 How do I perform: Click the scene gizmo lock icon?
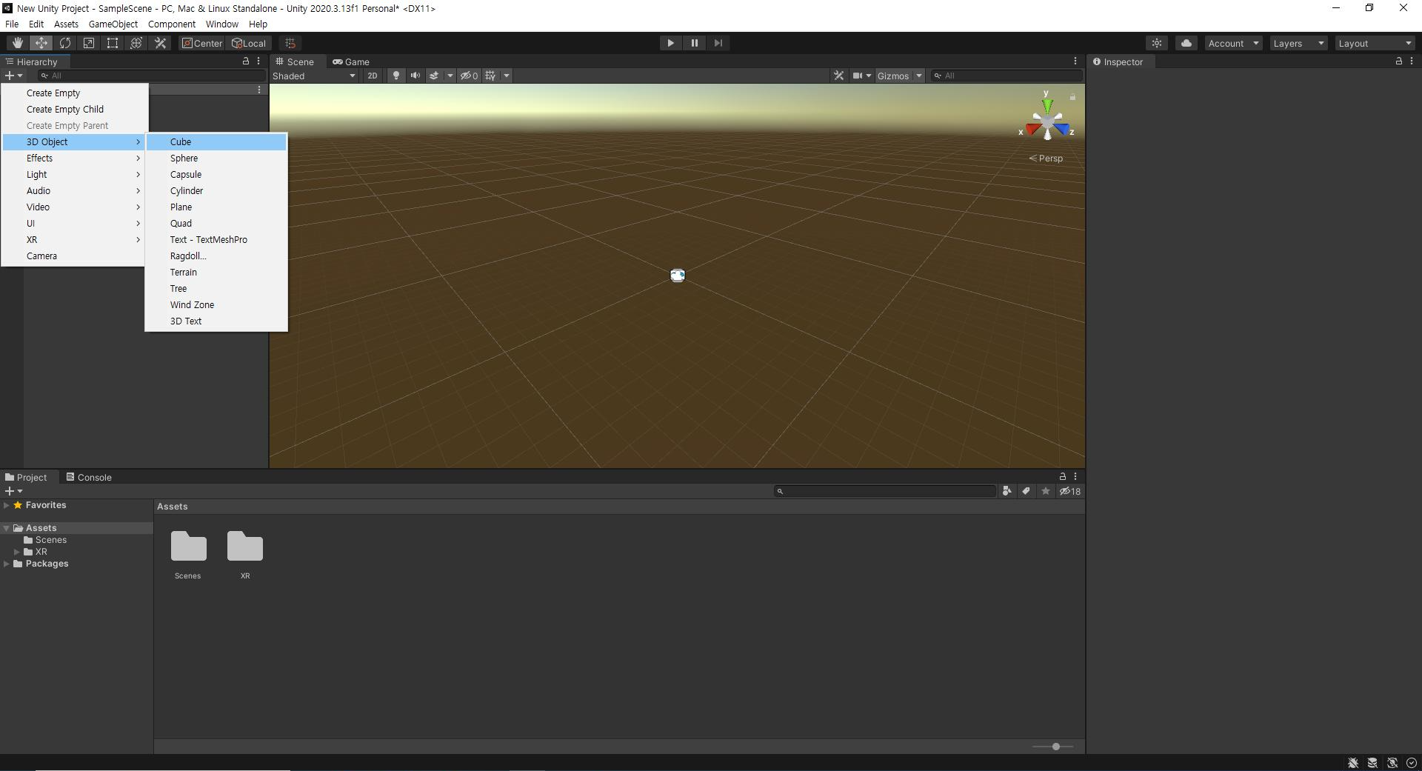pos(1072,97)
